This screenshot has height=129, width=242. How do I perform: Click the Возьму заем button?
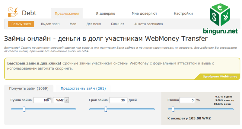tap(21, 24)
